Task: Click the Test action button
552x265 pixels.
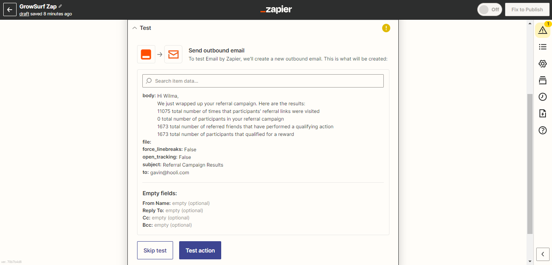Action: coord(200,250)
